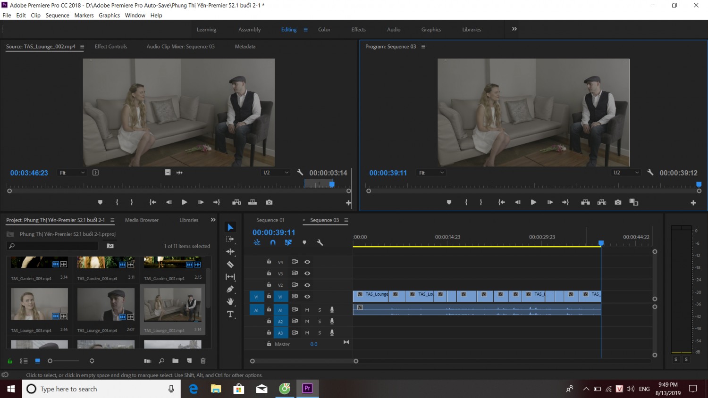Viewport: 708px width, 398px height.
Task: Open Program monitor 1/2 resolution dropdown
Action: [626, 173]
